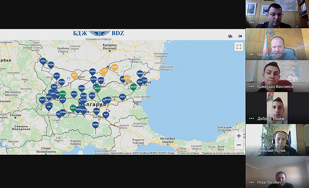Open the report map error link
The image size is (309, 188).
(223, 153)
